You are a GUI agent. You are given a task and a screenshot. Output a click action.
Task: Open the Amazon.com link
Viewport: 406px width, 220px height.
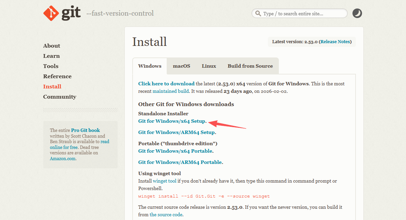pyautogui.click(x=63, y=158)
